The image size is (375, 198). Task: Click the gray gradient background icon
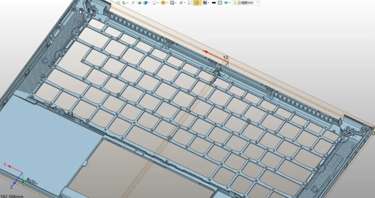pos(205,3)
